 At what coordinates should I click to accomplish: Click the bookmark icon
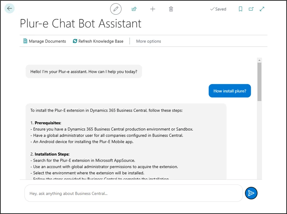pyautogui.click(x=240, y=9)
